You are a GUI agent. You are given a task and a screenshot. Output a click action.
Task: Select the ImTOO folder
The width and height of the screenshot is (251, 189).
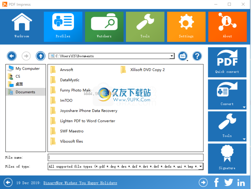pyautogui.click(x=61, y=100)
